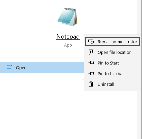The width and height of the screenshot is (142, 139).
Task: Click the highlighted row's empty area right of Open
Action: [56, 68]
